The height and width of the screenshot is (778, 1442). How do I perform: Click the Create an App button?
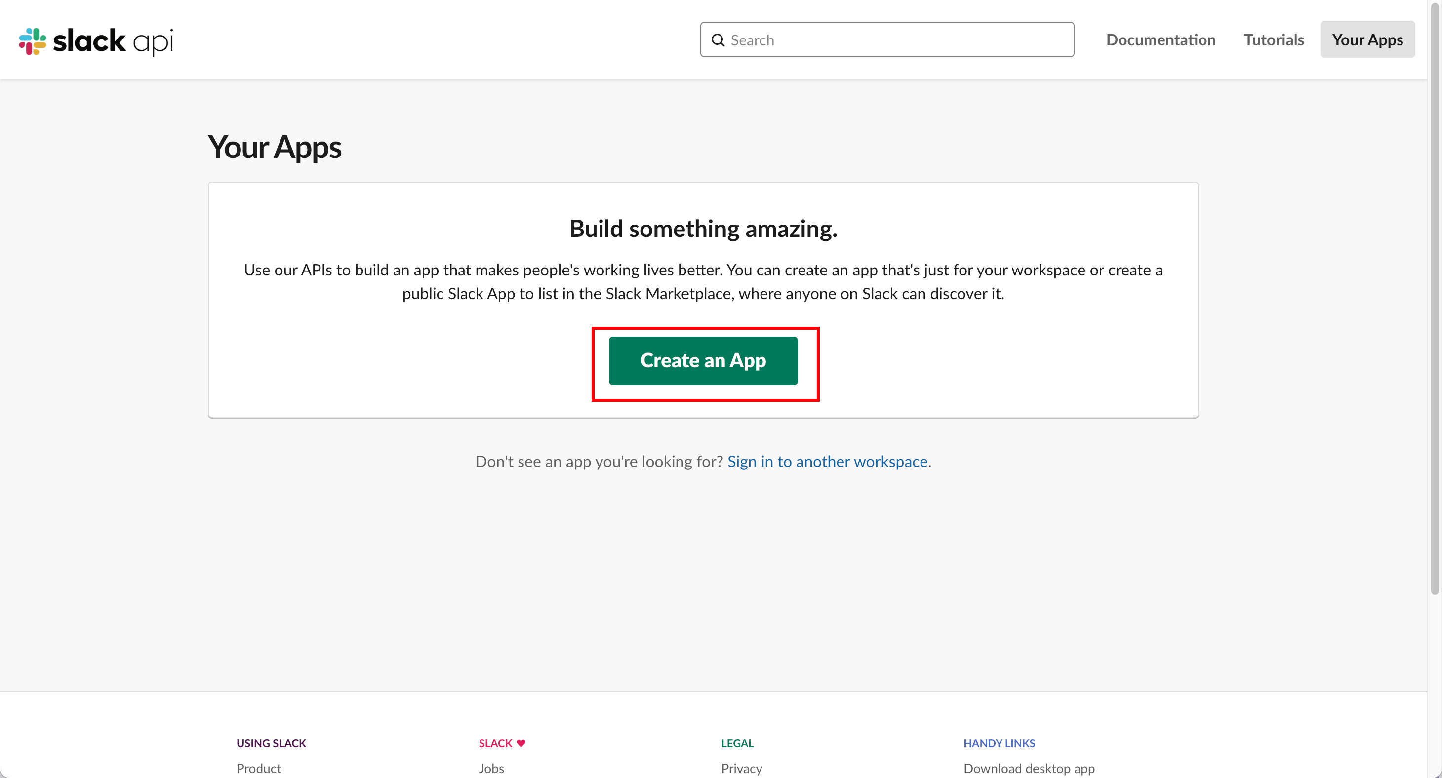click(703, 360)
